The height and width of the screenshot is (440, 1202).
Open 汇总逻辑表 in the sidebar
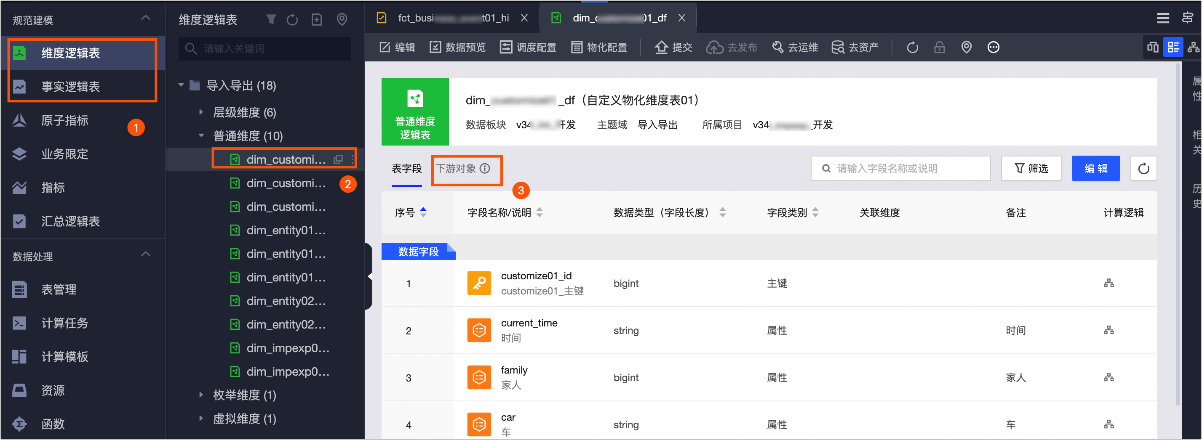pos(70,221)
